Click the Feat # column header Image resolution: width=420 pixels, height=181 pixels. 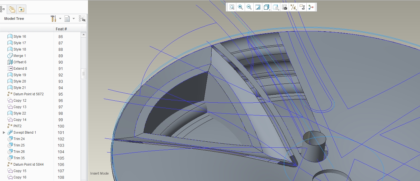point(61,29)
